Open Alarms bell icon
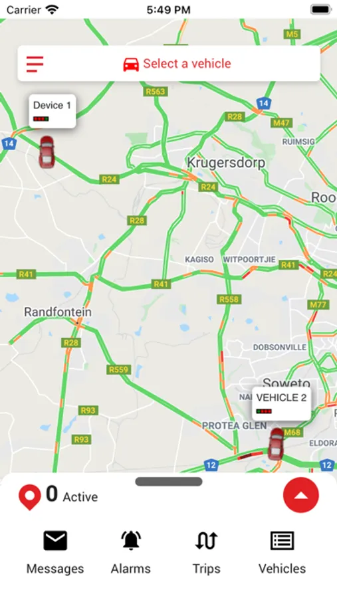This screenshot has height=598, width=337. coord(131,540)
